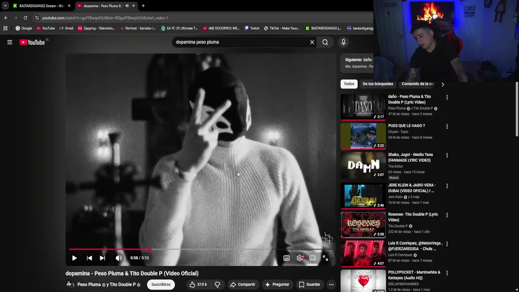Image resolution: width=519 pixels, height=292 pixels.
Task: Save the video with Guardar
Action: pyautogui.click(x=309, y=285)
